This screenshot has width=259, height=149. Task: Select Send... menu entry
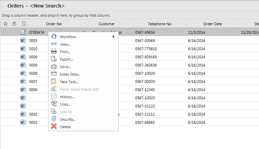[x=83, y=67]
